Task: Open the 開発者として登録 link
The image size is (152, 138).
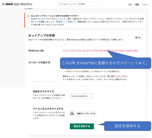Action: tap(64, 22)
